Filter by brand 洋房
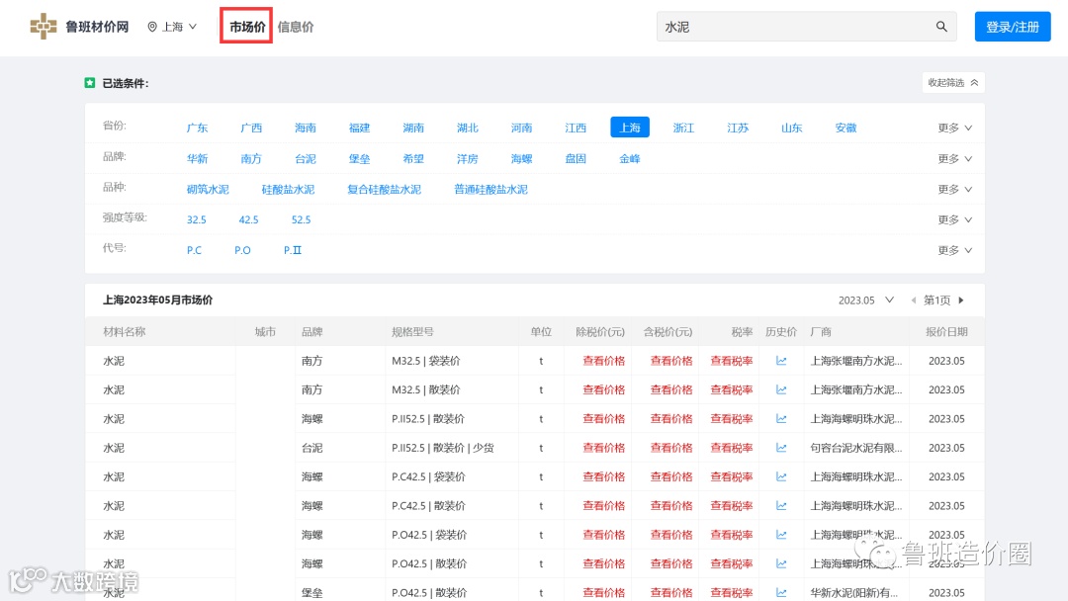1068x601 pixels. 467,158
